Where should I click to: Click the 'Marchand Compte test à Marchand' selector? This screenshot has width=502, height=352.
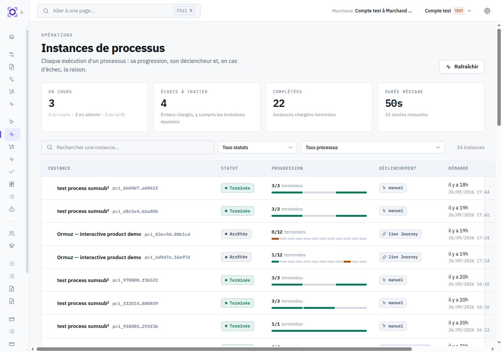coord(372,11)
